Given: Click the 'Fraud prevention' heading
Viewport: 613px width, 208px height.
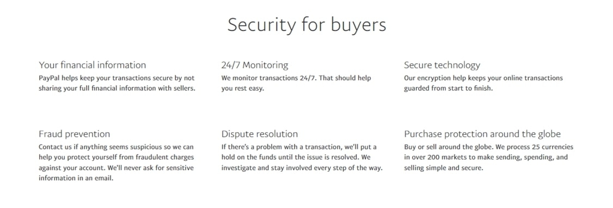Looking at the screenshot, I should 74,134.
